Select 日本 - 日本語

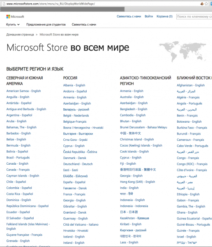click(x=129, y=212)
